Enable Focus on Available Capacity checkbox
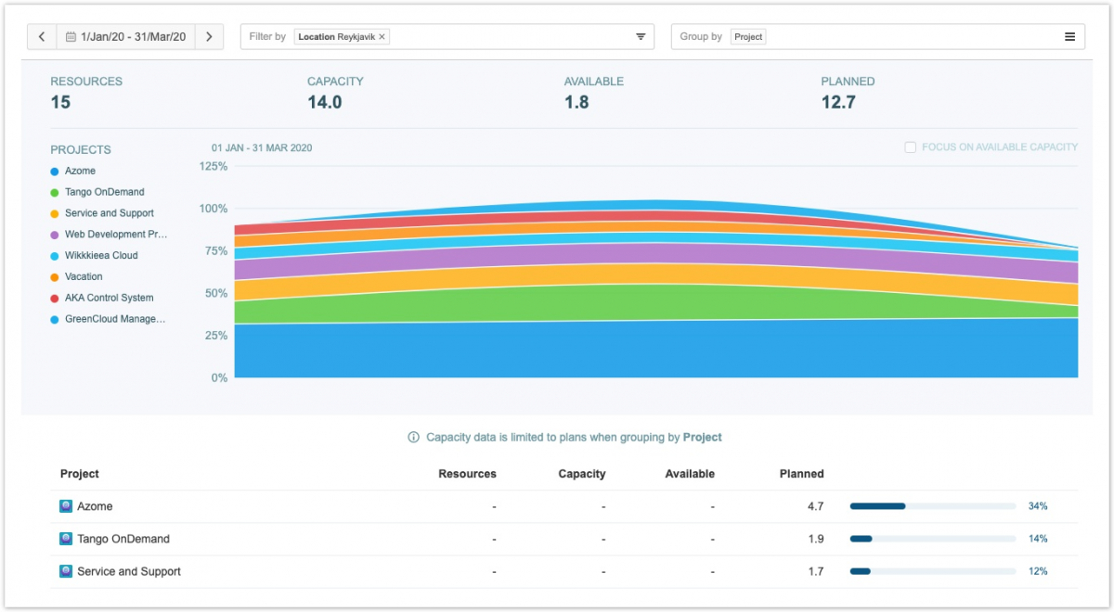 pos(911,147)
